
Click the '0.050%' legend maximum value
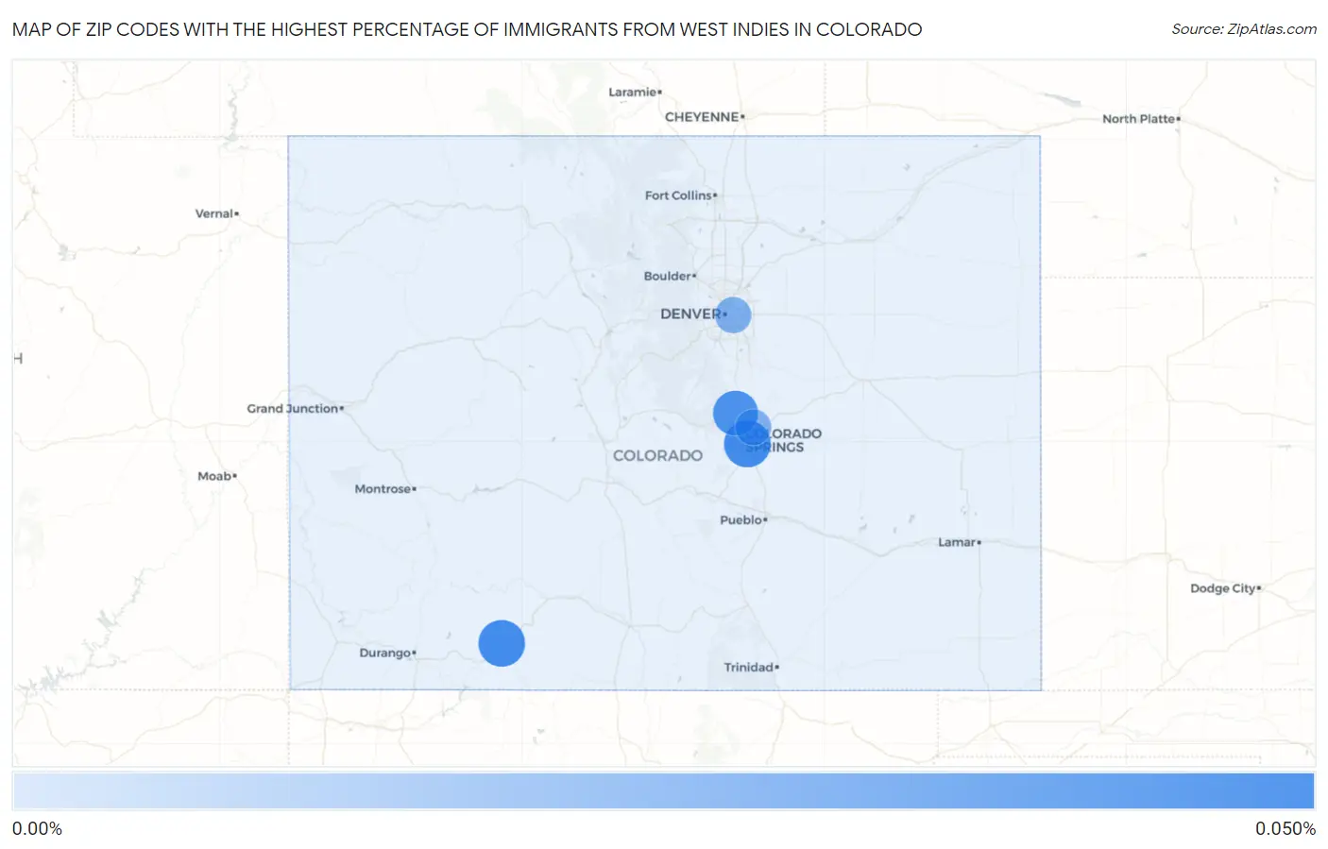[1285, 828]
